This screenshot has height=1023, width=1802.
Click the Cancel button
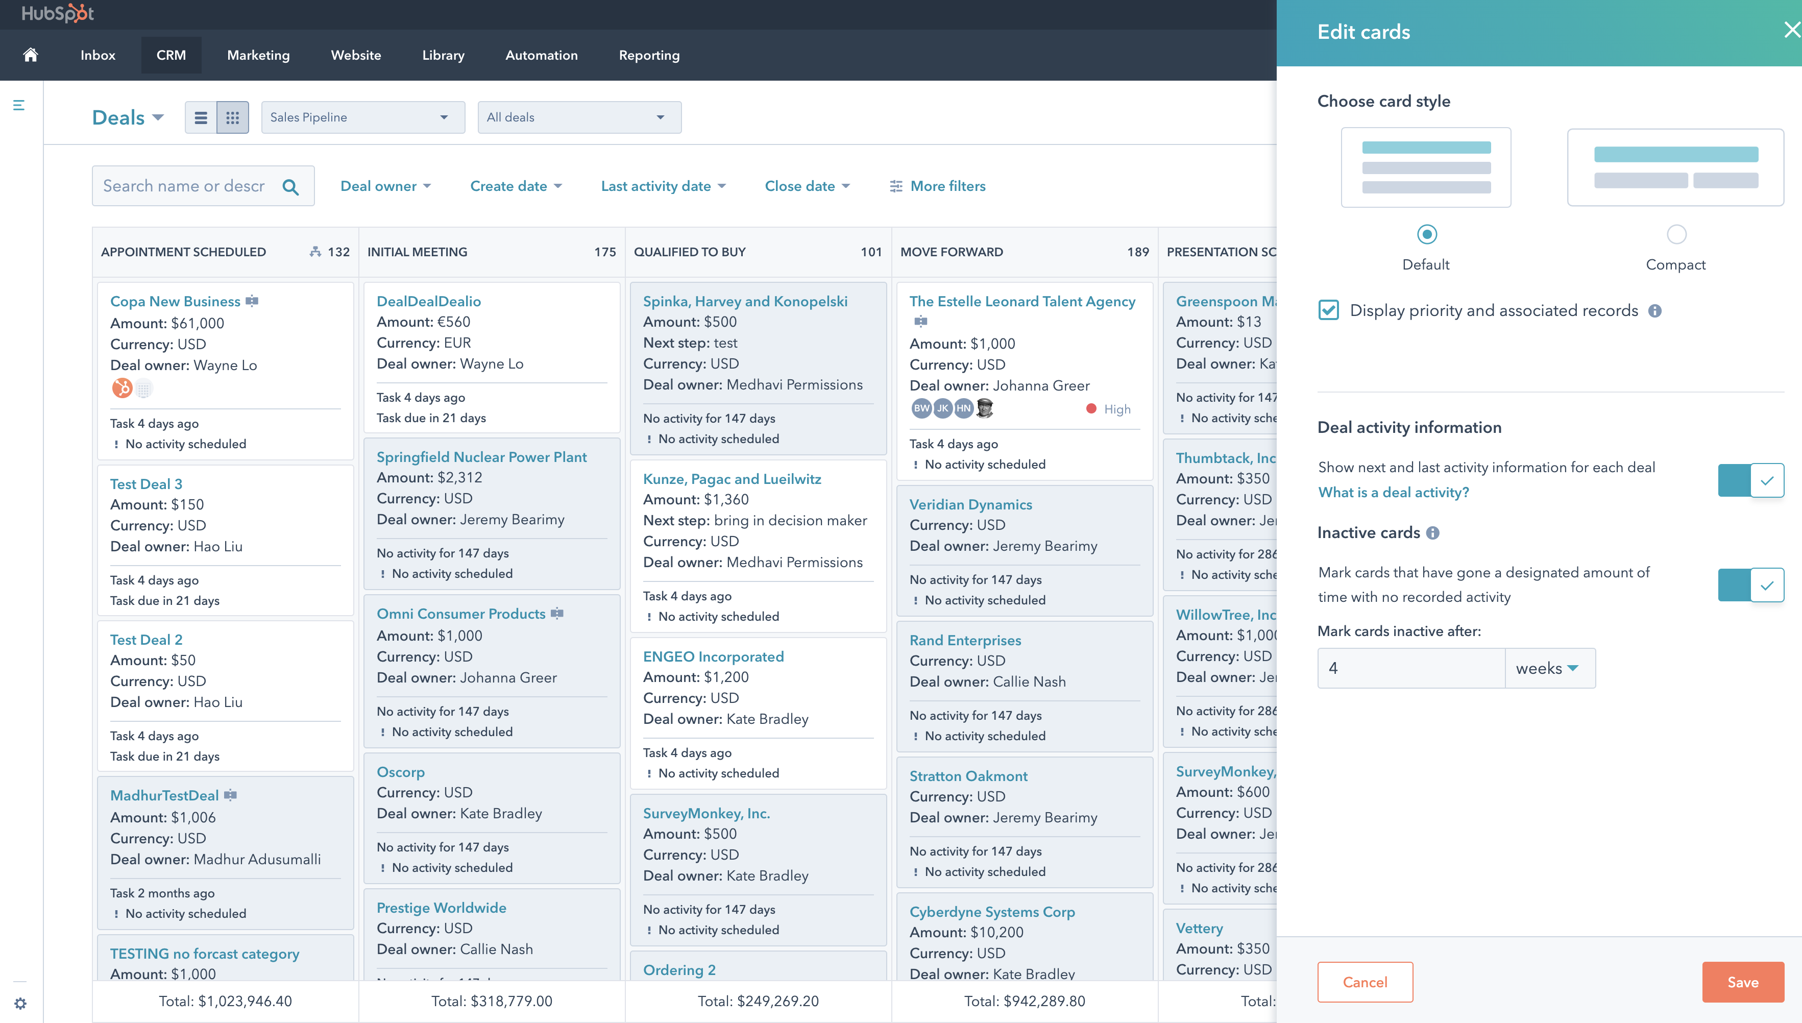pyautogui.click(x=1365, y=982)
